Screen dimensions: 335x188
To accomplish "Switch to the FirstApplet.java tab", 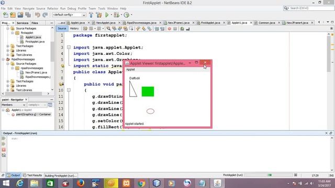I will pyautogui.click(x=210, y=22).
